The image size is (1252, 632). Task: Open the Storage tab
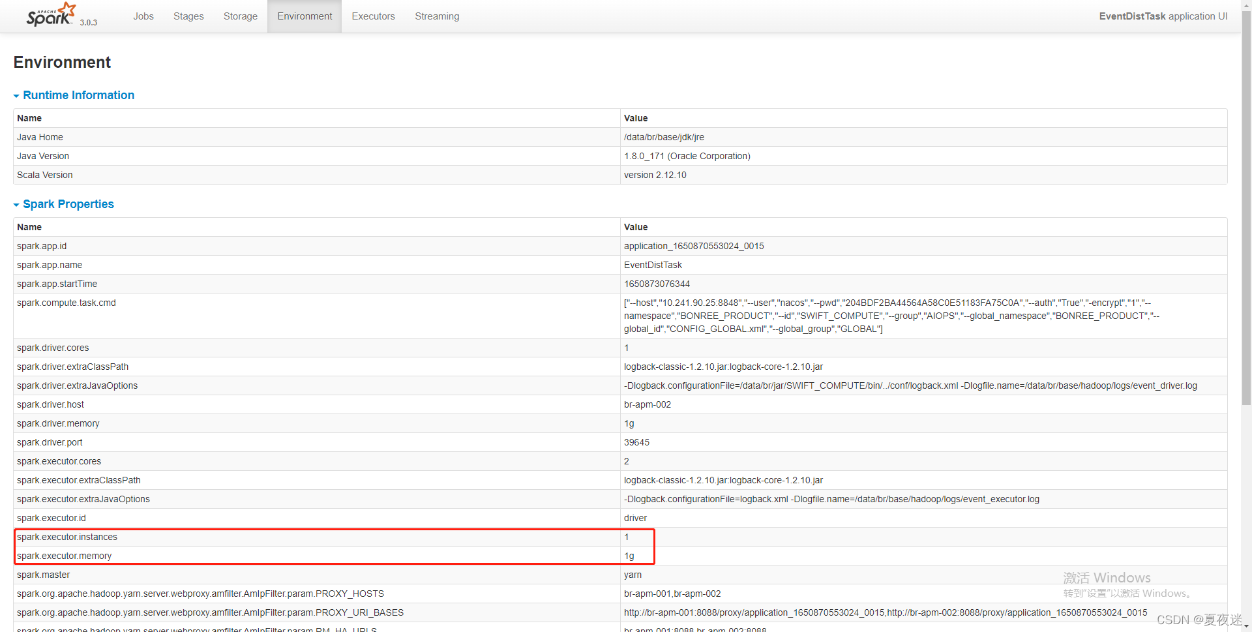tap(241, 16)
